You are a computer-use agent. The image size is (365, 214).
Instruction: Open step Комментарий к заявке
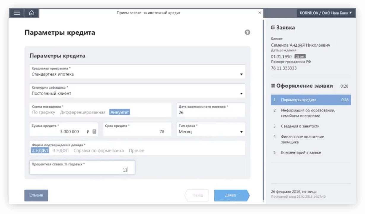click(x=301, y=152)
